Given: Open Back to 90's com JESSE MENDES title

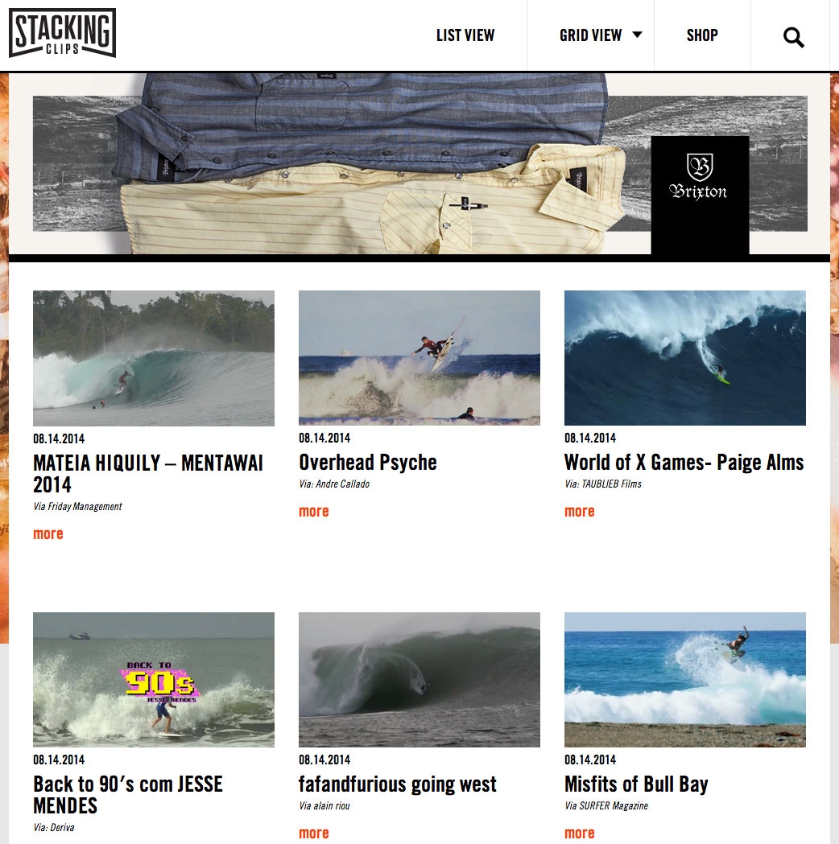Looking at the screenshot, I should click(128, 795).
